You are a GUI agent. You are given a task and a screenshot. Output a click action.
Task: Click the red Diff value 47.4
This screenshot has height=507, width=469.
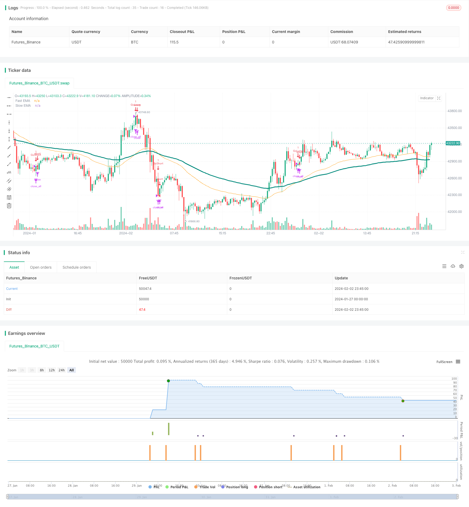pyautogui.click(x=142, y=310)
